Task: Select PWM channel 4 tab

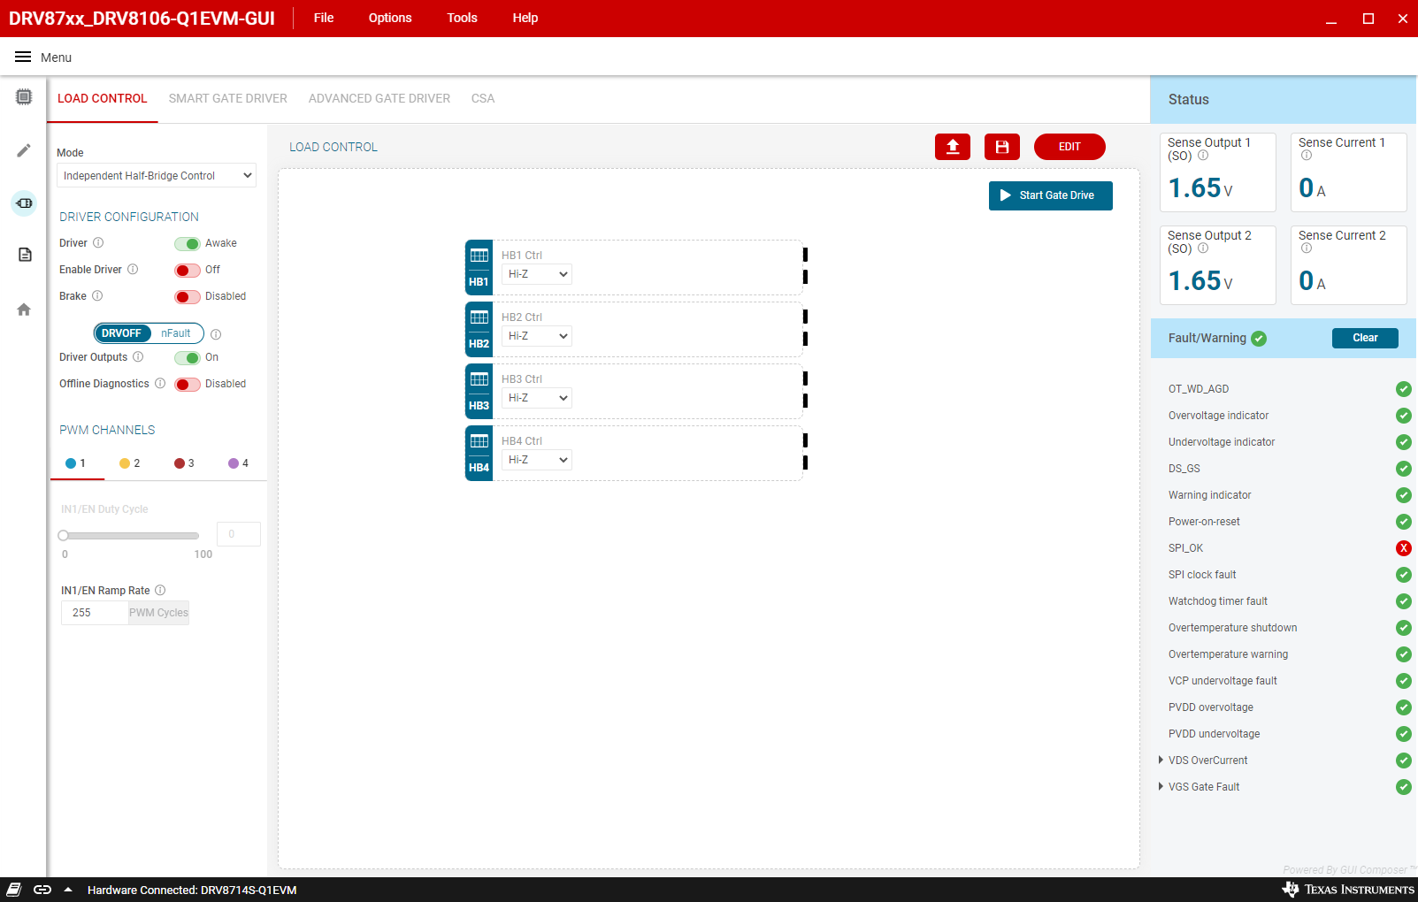Action: click(x=238, y=463)
